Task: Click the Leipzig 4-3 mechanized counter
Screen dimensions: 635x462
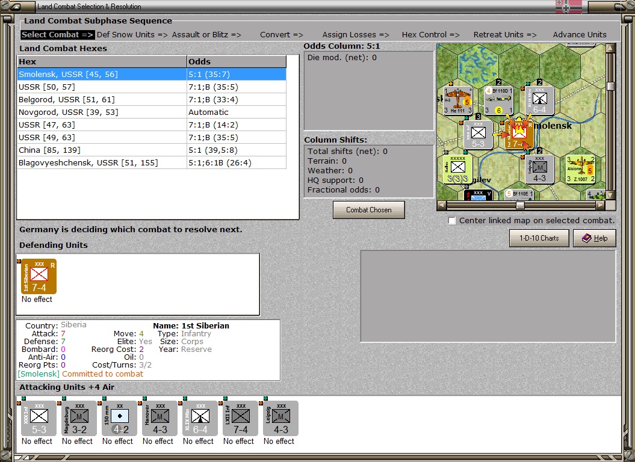Action: point(280,418)
